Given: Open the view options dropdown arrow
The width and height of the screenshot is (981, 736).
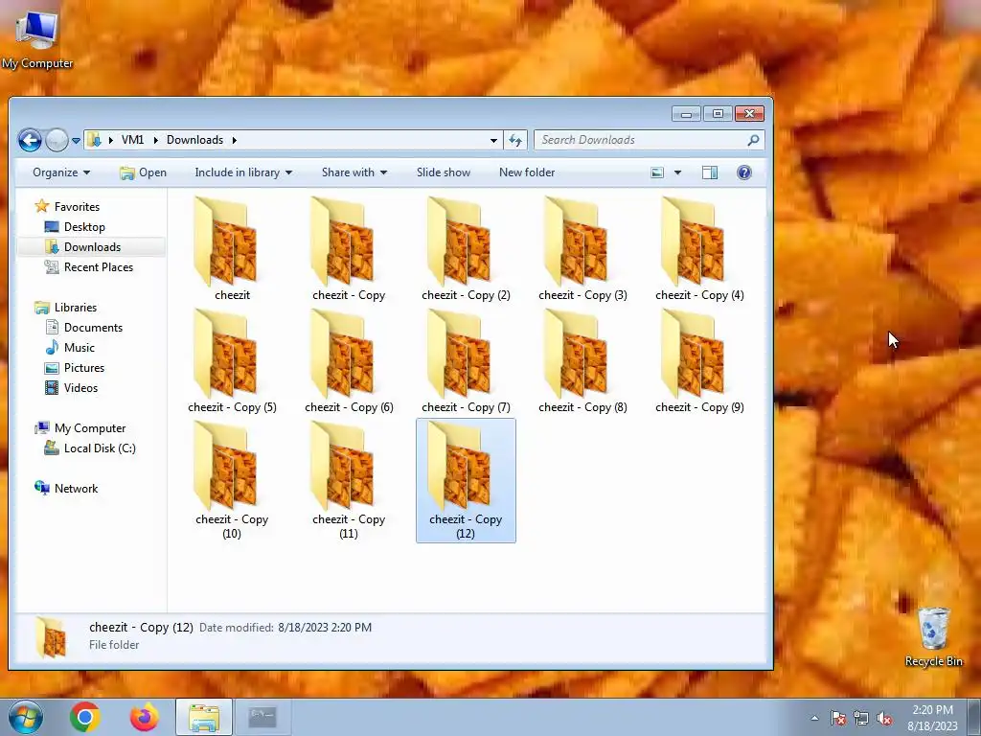Looking at the screenshot, I should click(677, 172).
